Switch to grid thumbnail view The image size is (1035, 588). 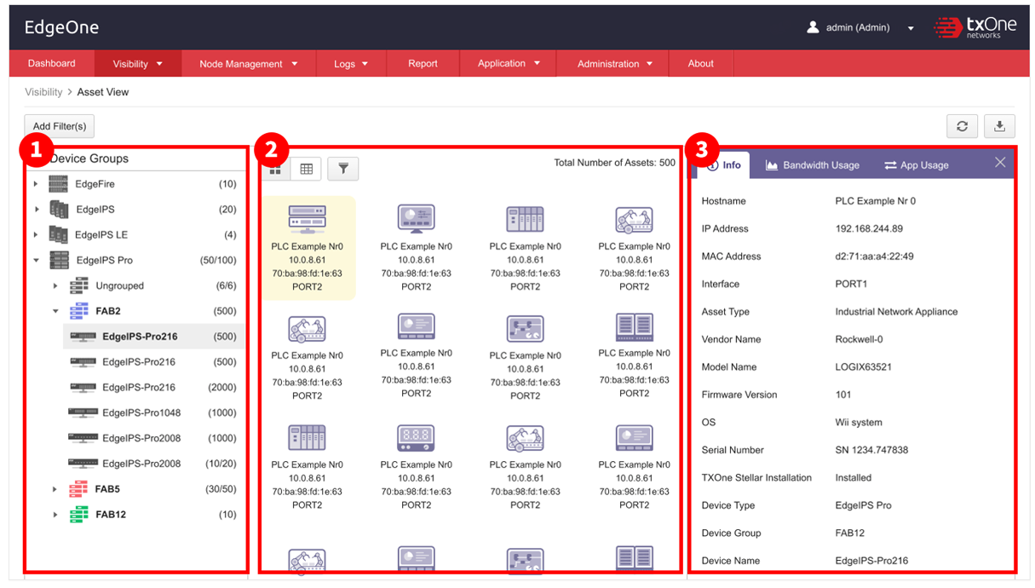(275, 169)
